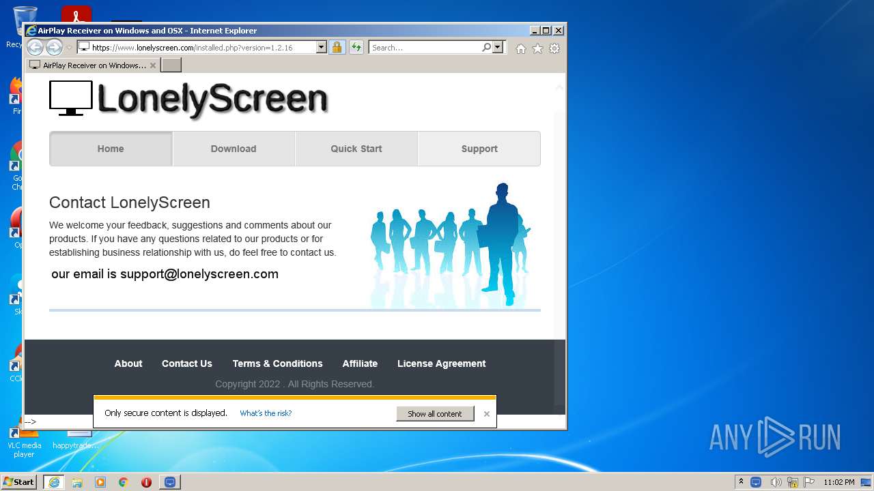This screenshot has height=491, width=874.
Task: Open the Windows Start button
Action: click(x=19, y=481)
